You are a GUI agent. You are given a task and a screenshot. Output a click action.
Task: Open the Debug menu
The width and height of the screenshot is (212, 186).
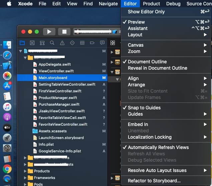click(x=173, y=4)
